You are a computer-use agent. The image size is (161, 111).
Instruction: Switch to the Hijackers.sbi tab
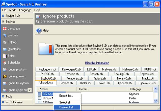[124, 83]
